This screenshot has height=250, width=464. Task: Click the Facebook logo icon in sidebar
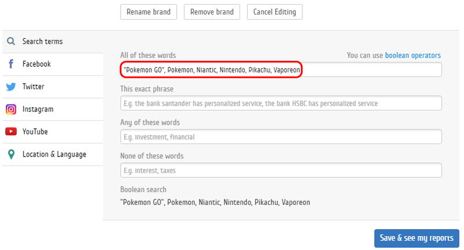[11, 64]
